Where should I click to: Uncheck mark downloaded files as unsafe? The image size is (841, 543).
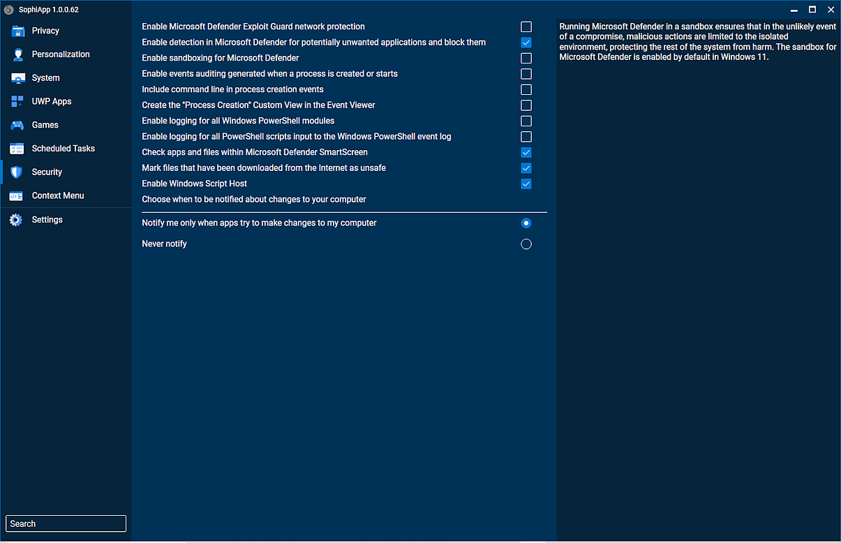click(526, 168)
